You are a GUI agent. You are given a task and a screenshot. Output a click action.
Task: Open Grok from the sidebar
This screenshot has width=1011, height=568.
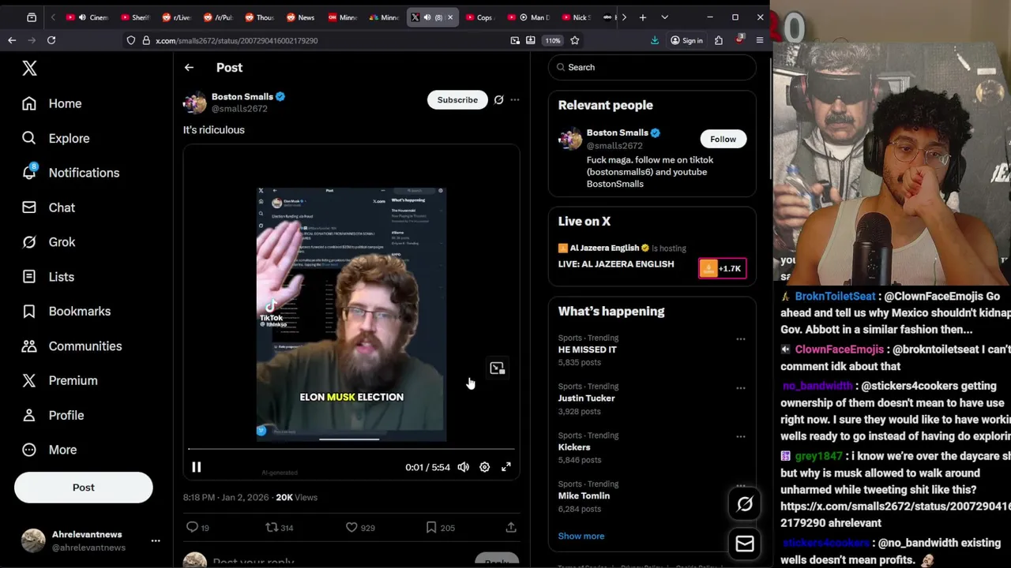click(x=48, y=242)
